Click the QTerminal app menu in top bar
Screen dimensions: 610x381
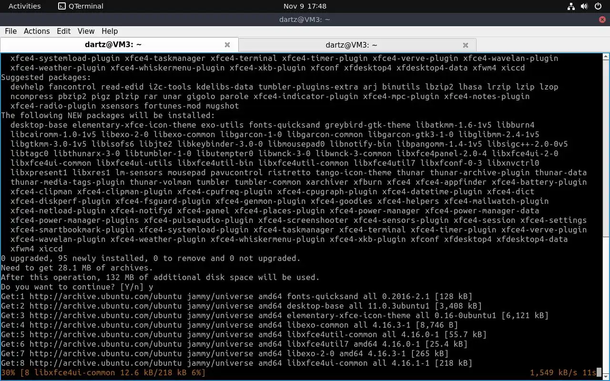coord(81,6)
